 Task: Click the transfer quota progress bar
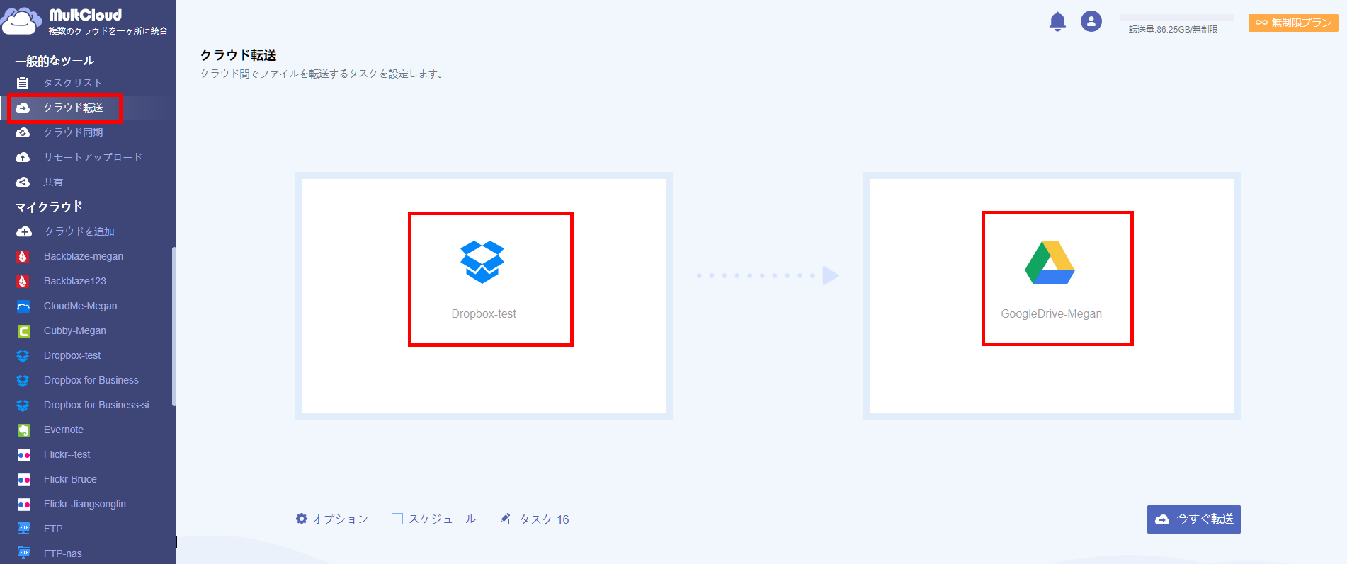tap(1176, 17)
